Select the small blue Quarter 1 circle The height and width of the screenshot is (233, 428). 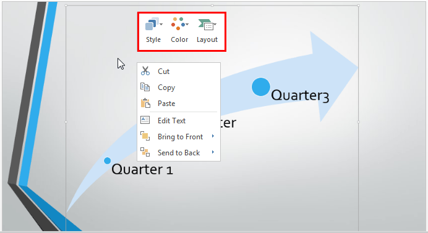click(x=107, y=161)
